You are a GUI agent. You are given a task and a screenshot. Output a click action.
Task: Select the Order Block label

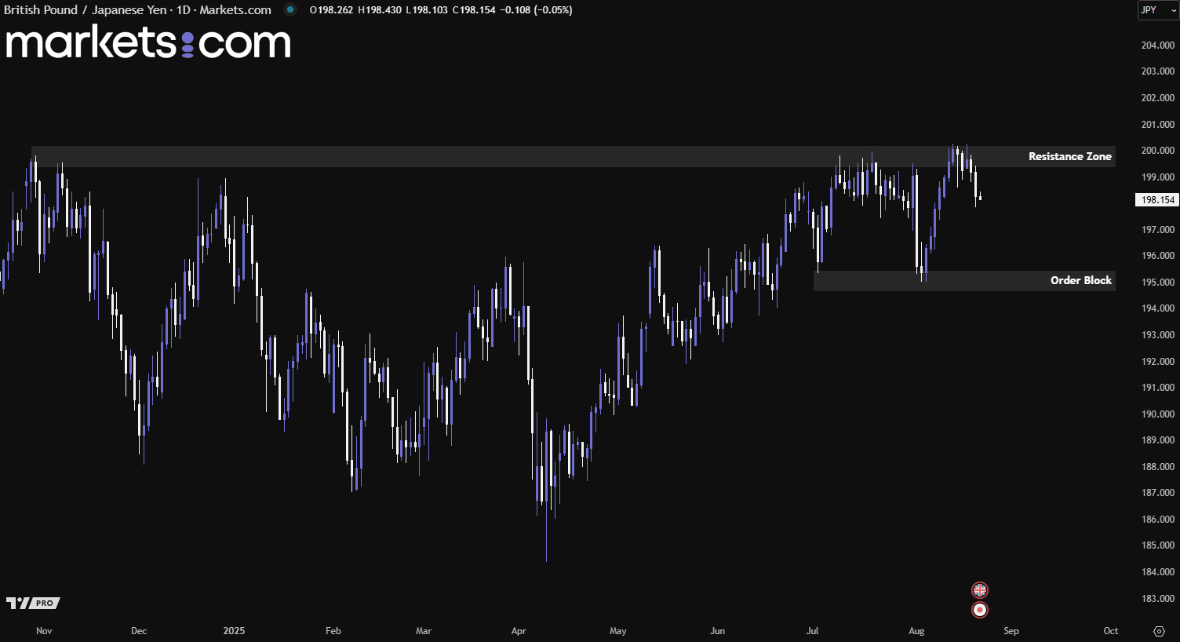click(x=1080, y=280)
